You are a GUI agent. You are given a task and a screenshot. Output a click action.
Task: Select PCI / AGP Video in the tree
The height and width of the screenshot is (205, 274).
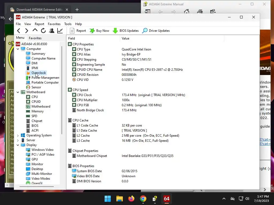click(40, 155)
